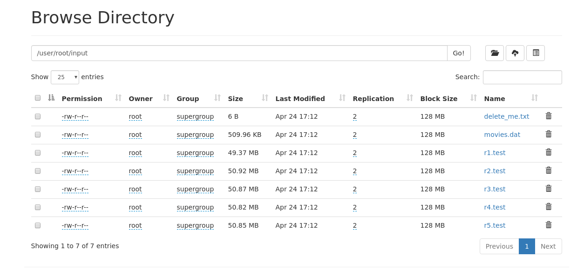Click the r2.test file link
Screen dimensions: 584x271
pyautogui.click(x=495, y=171)
